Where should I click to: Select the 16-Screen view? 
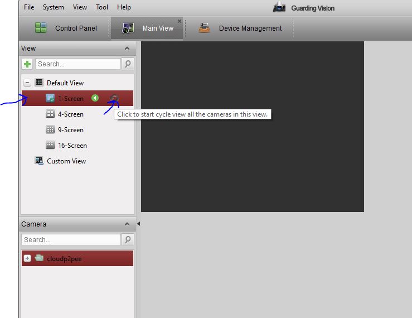pyautogui.click(x=72, y=146)
